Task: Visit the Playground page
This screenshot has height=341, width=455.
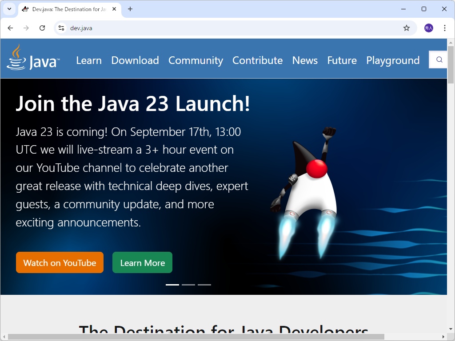Action: pos(393,61)
